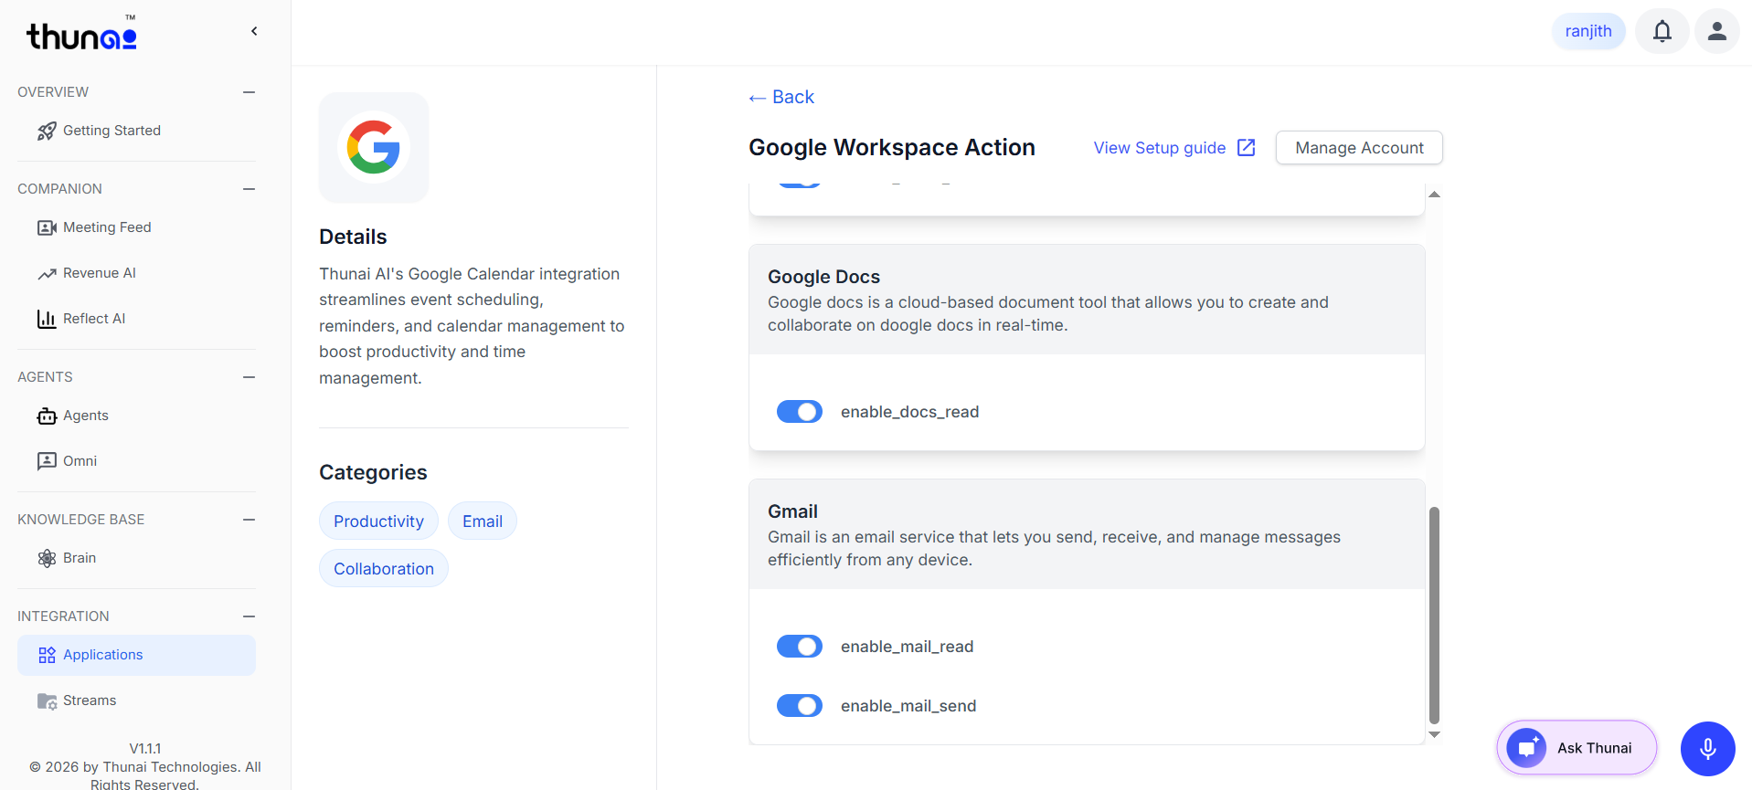Toggle enable_mail_read switch
The height and width of the screenshot is (790, 1752).
point(800,647)
